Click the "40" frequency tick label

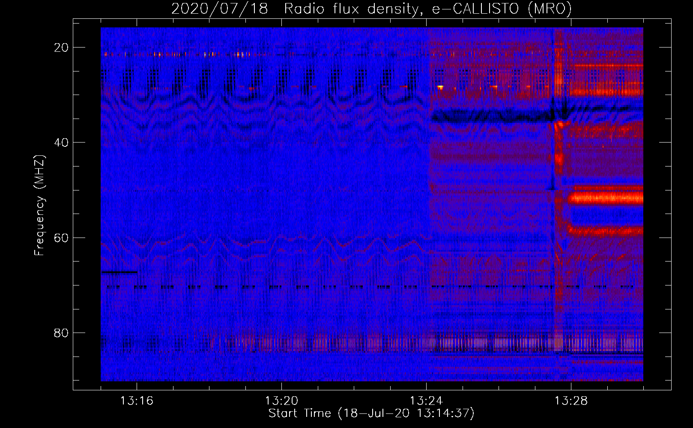(61, 143)
